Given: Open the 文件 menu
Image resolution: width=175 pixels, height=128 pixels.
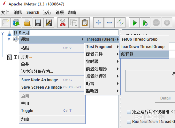Looking at the screenshot, I should (x=5, y=12).
